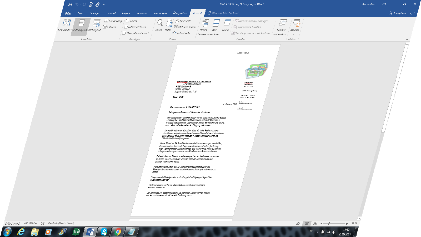The image size is (421, 237).
Task: Open the Verweise tab
Action: coord(142,13)
